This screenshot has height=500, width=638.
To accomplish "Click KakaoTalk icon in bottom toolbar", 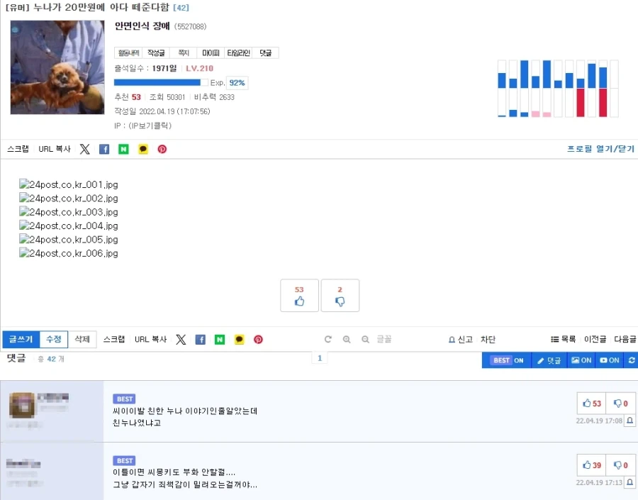I will 240,340.
